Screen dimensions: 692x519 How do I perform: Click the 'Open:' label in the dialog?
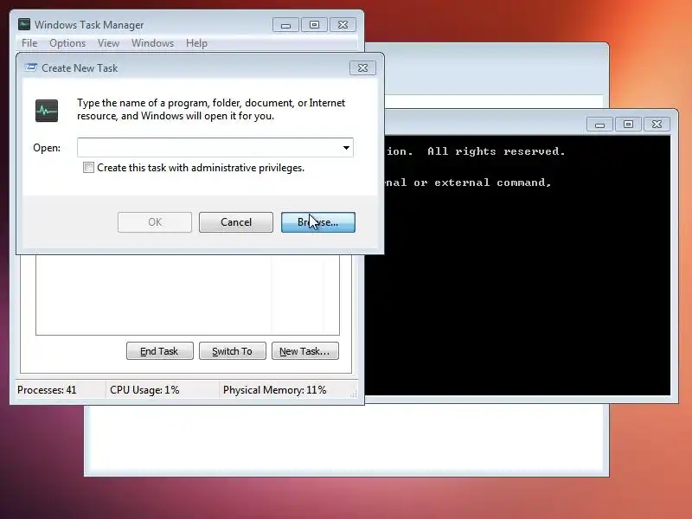click(47, 148)
